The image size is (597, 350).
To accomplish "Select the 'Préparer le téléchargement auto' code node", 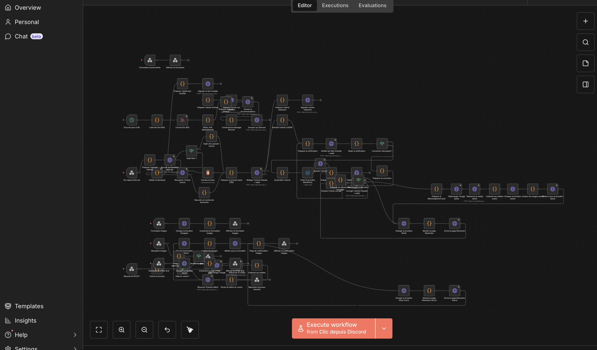I will 436,189.
